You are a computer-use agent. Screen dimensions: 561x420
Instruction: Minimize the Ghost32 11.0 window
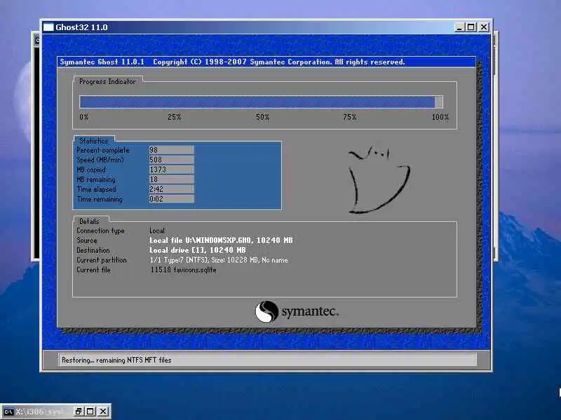460,27
